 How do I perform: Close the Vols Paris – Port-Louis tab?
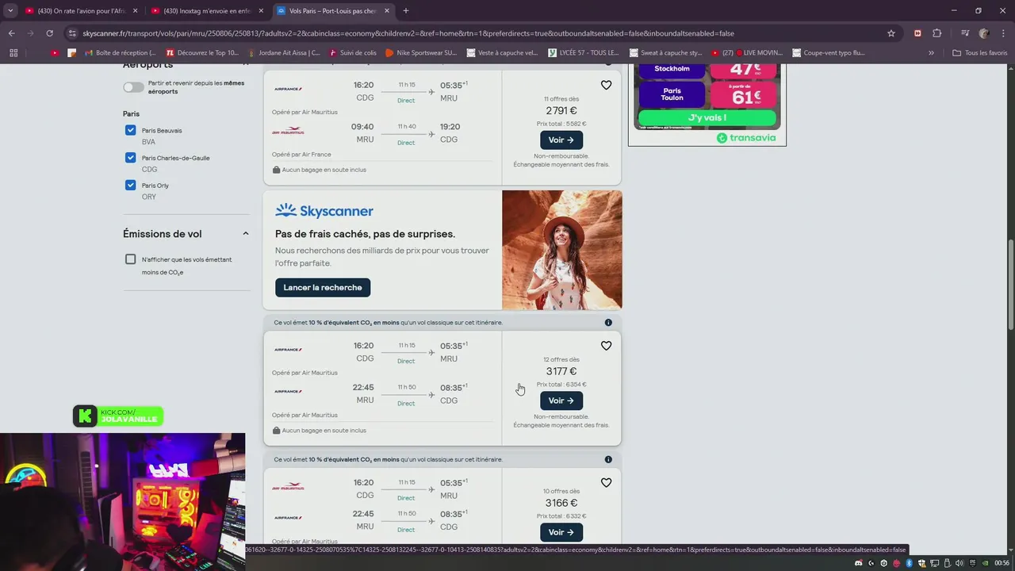(386, 11)
